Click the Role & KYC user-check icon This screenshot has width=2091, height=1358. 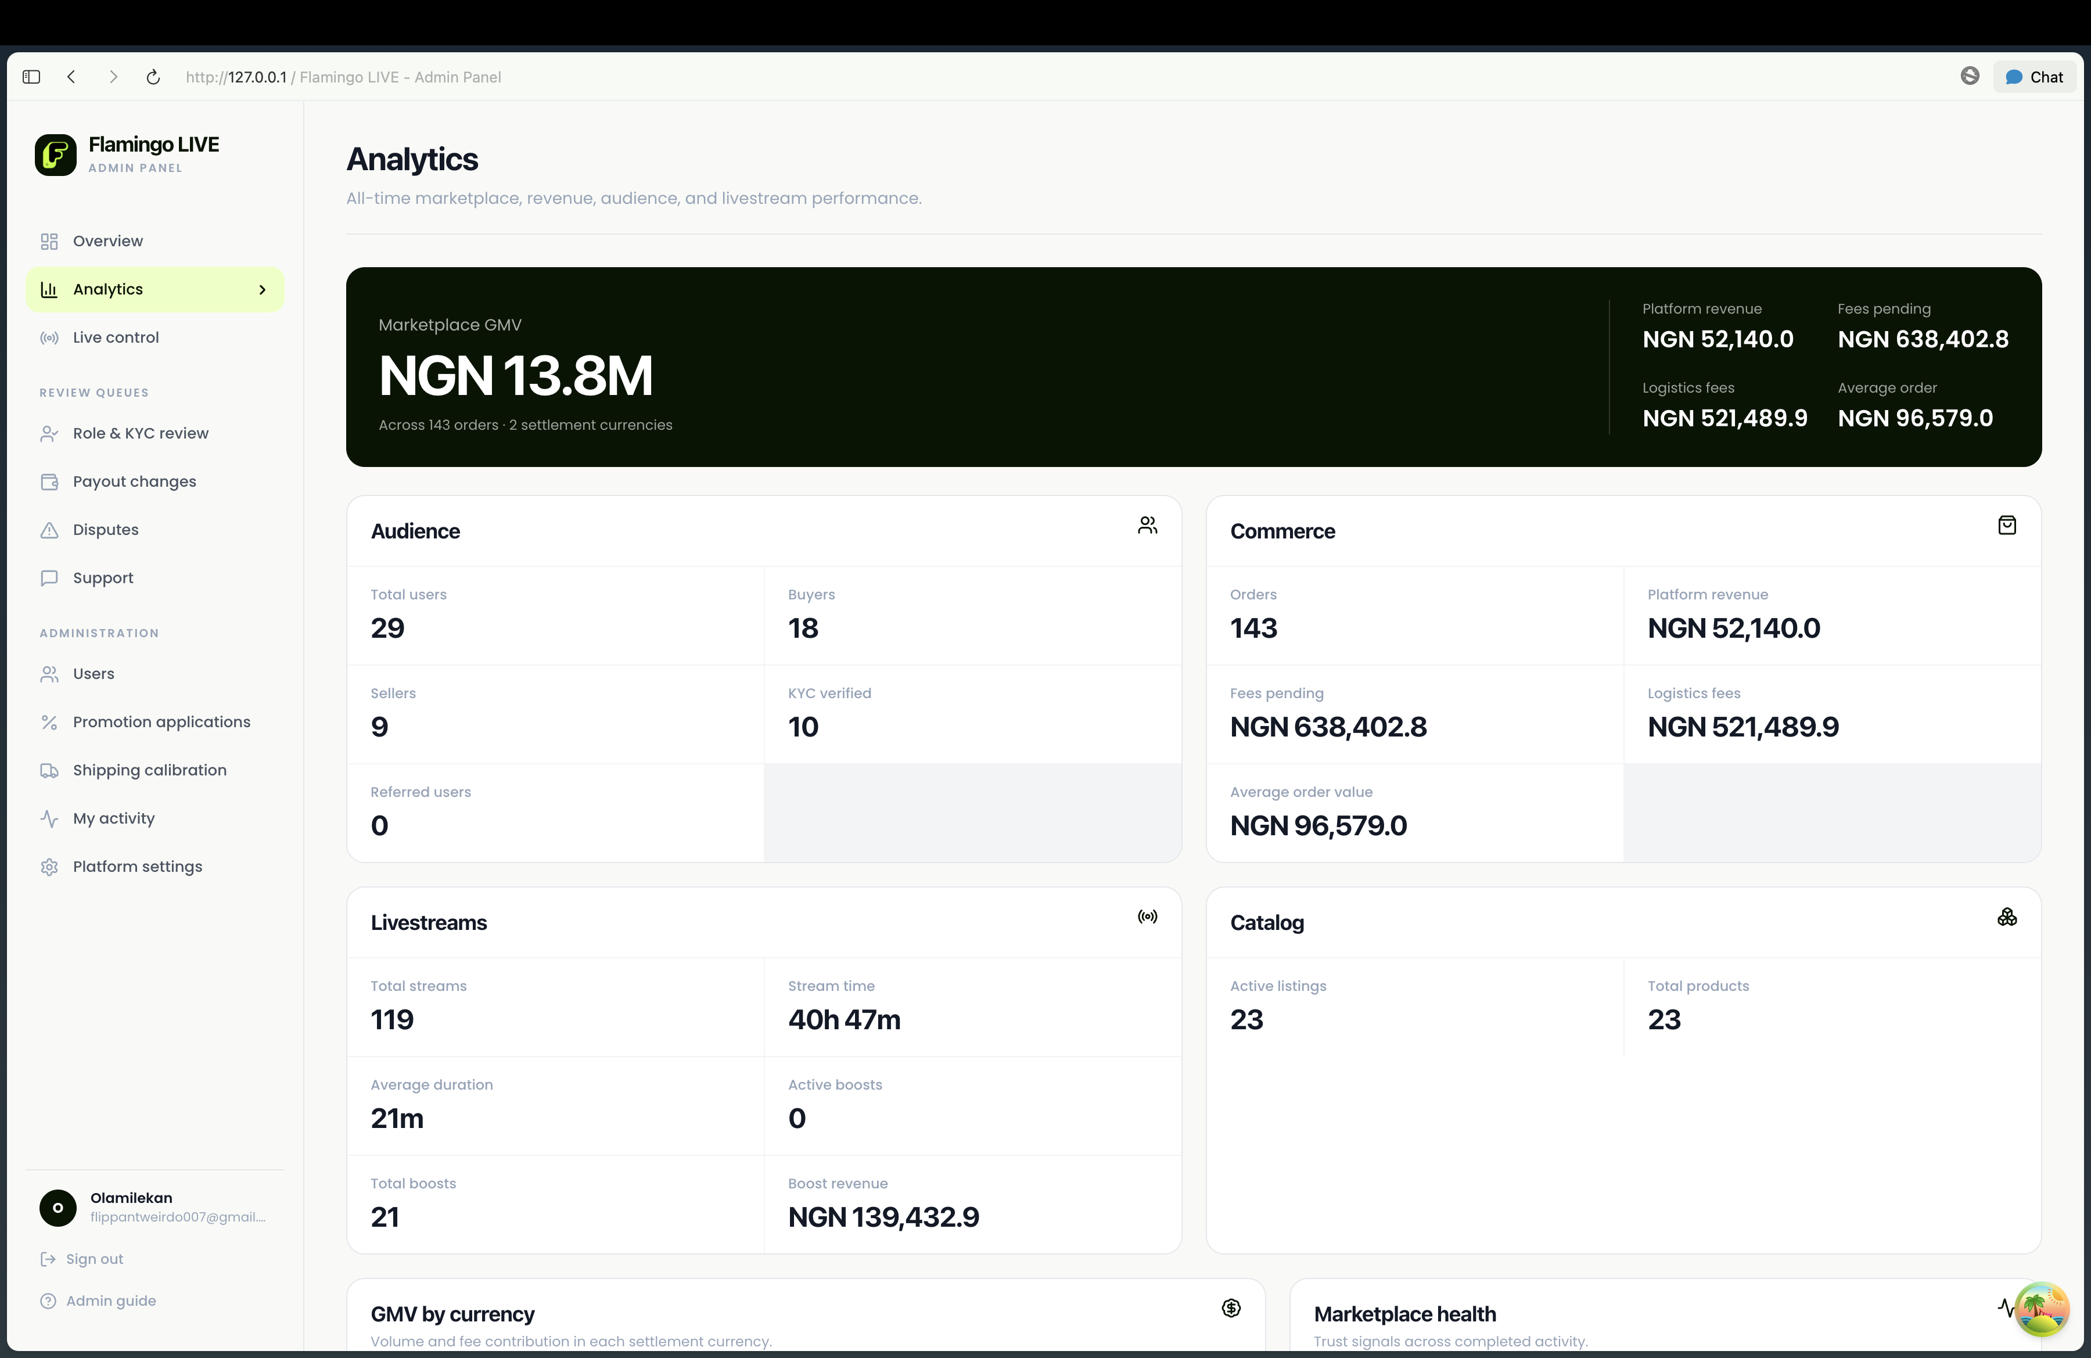[x=49, y=434]
